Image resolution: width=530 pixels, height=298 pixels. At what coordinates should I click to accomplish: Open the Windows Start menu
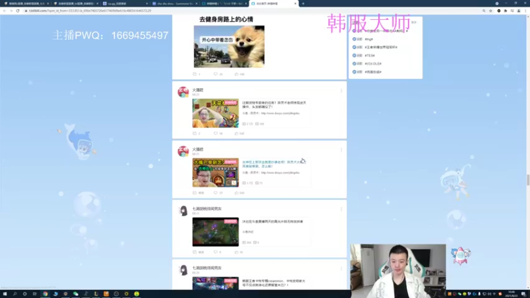[x=5, y=294]
